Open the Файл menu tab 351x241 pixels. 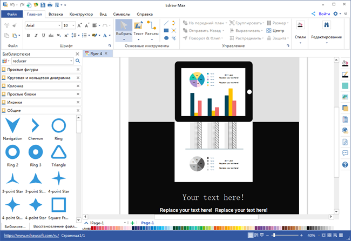(12, 14)
